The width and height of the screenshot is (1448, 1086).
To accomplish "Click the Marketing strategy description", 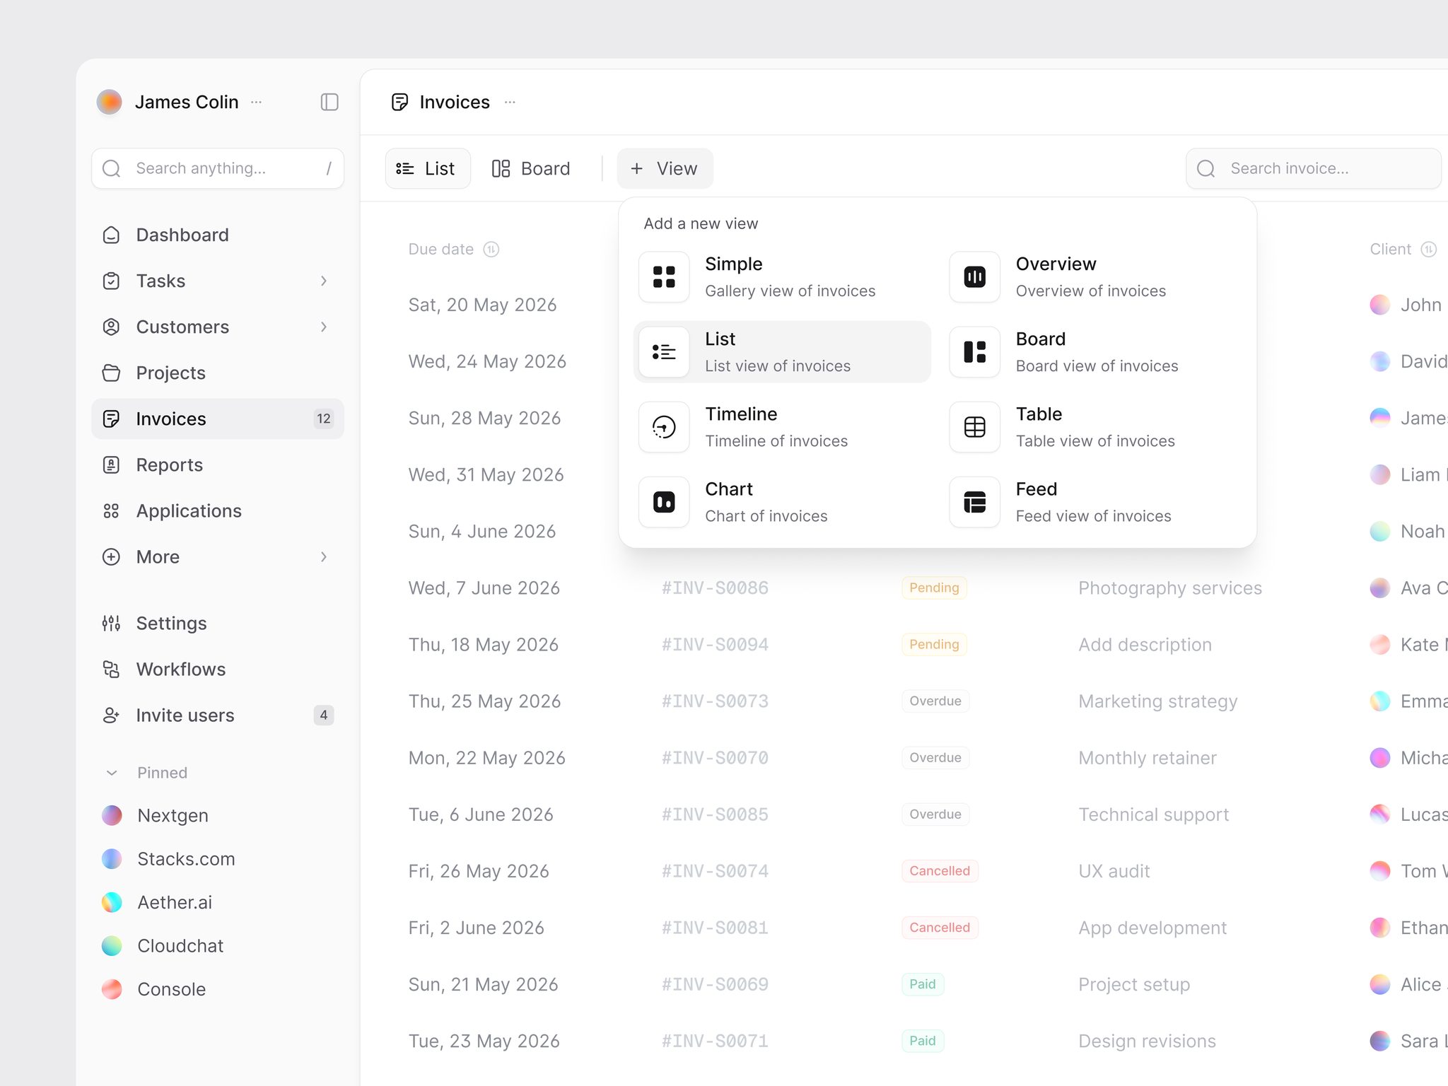I will [x=1158, y=701].
